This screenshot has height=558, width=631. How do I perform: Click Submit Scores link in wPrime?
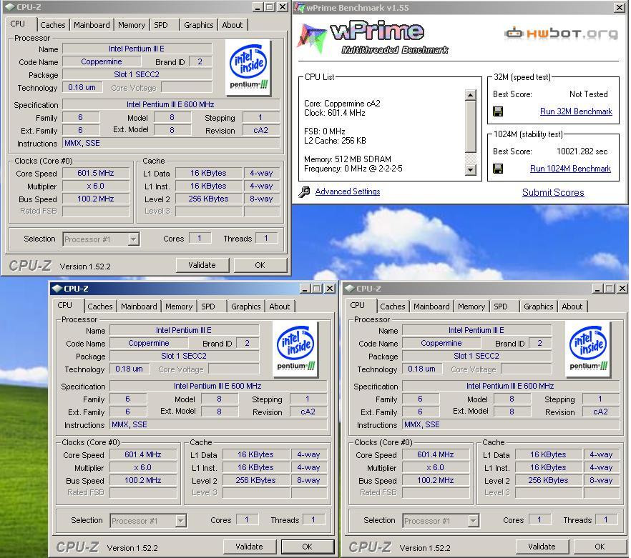click(553, 193)
